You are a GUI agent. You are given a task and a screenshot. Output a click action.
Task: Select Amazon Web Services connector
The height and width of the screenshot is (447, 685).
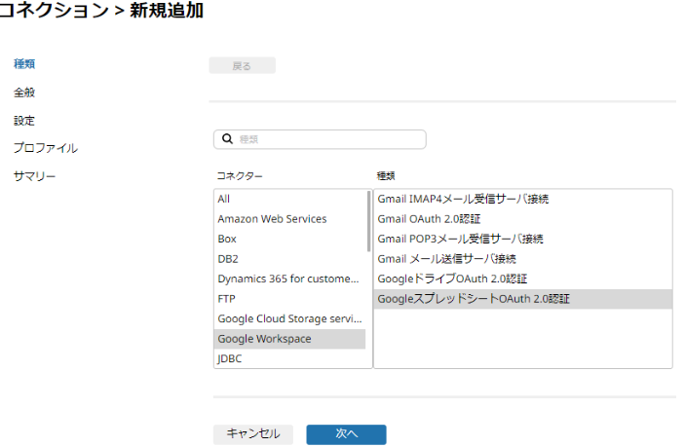289,219
